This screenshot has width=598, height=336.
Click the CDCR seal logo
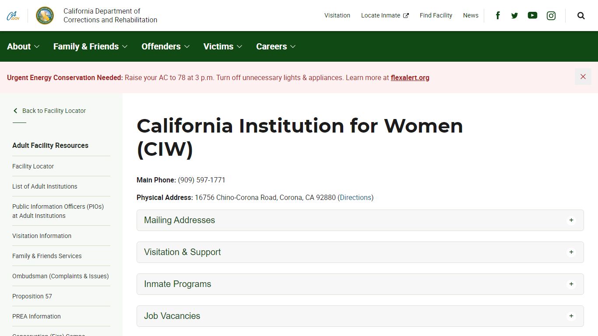tap(45, 15)
